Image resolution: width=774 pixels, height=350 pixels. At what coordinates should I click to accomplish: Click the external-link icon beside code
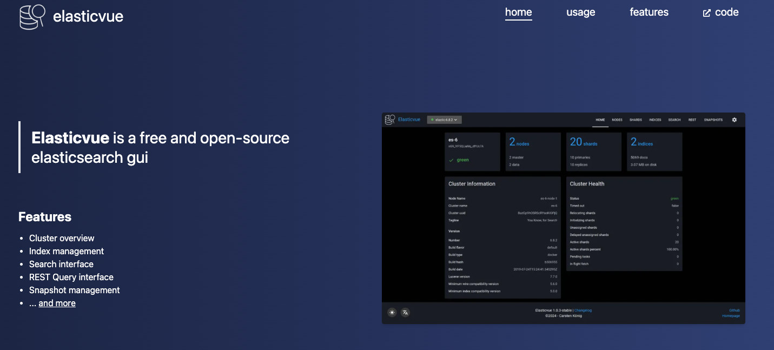tap(706, 12)
